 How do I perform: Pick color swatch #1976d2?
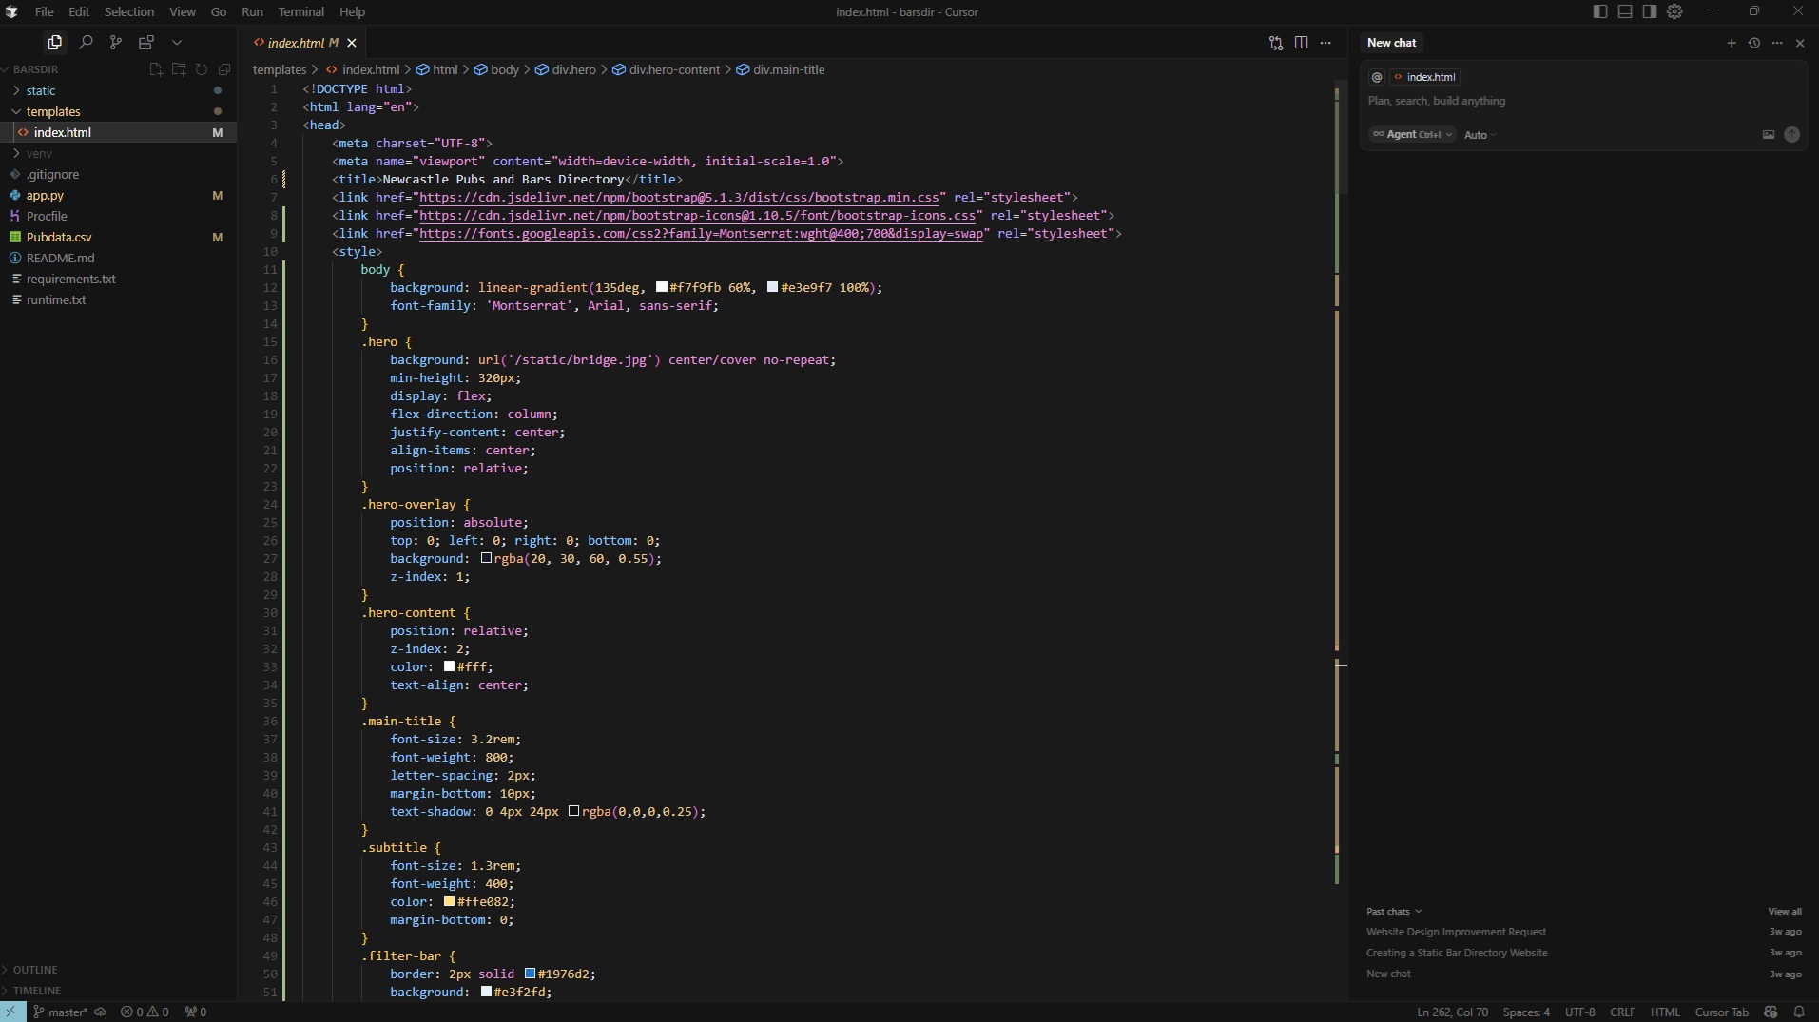[x=530, y=974]
